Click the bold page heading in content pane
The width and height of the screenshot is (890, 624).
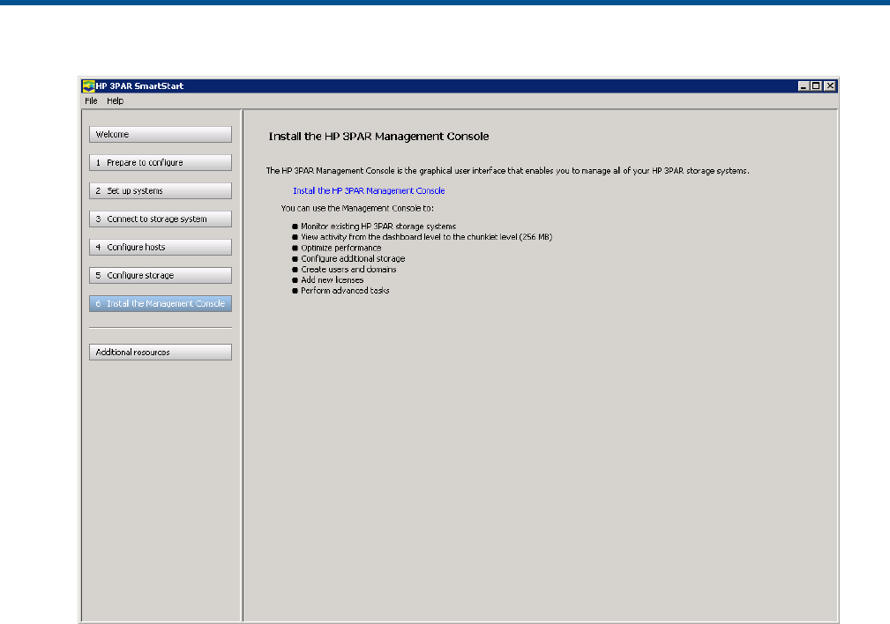coord(378,137)
